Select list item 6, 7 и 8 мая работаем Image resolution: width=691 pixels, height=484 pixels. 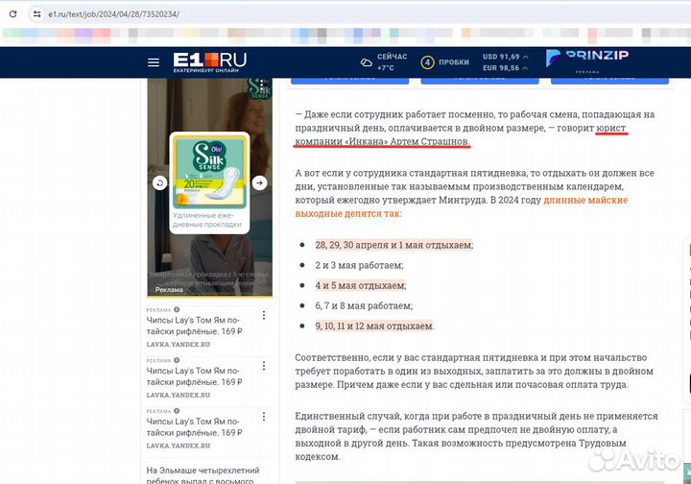364,306
